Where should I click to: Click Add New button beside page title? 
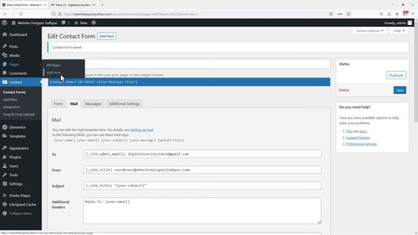[106, 37]
